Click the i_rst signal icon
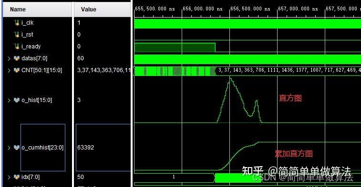This screenshot has width=361, height=187. point(17,35)
